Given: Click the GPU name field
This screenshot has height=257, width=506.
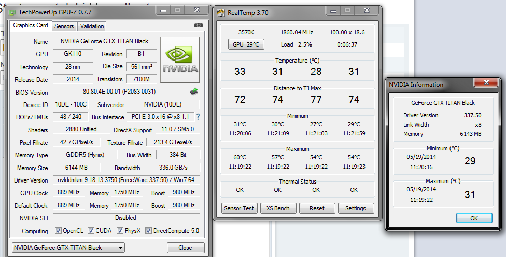Looking at the screenshot, I should [105, 41].
